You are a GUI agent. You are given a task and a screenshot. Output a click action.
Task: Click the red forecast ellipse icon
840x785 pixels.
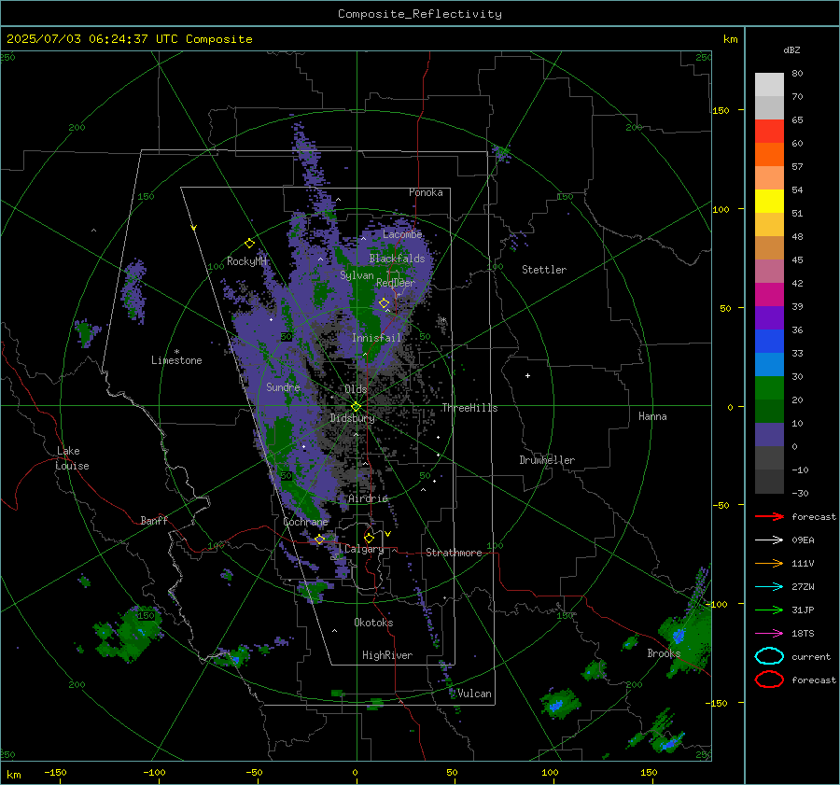click(769, 680)
